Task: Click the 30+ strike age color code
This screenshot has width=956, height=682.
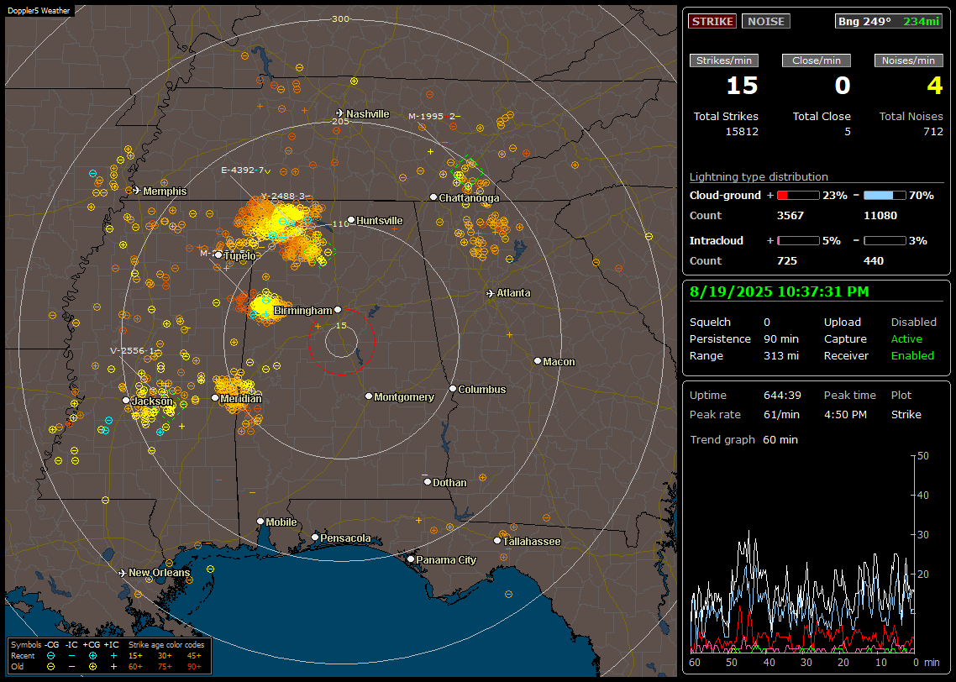Action: coord(165,656)
